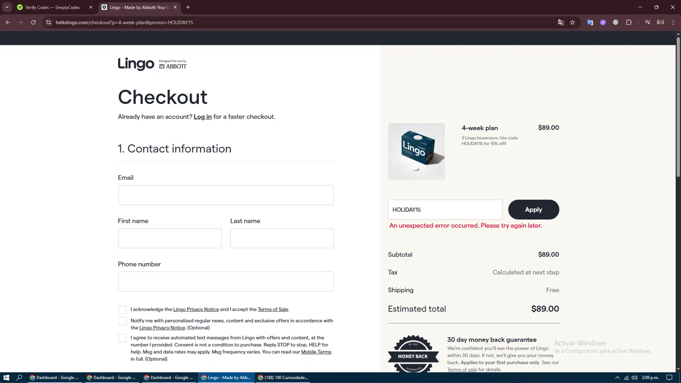Viewport: 681px width, 383px height.
Task: Open the network tray icon
Action: [626, 378]
